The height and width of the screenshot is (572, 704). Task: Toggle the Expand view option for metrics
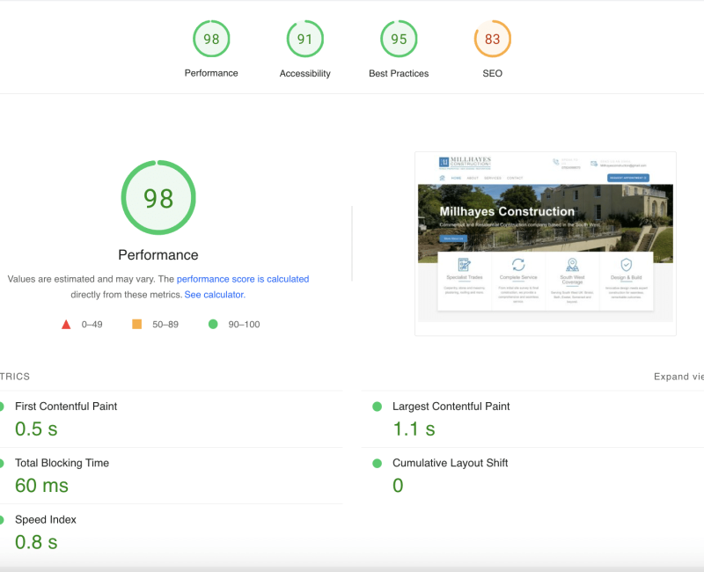[678, 377]
